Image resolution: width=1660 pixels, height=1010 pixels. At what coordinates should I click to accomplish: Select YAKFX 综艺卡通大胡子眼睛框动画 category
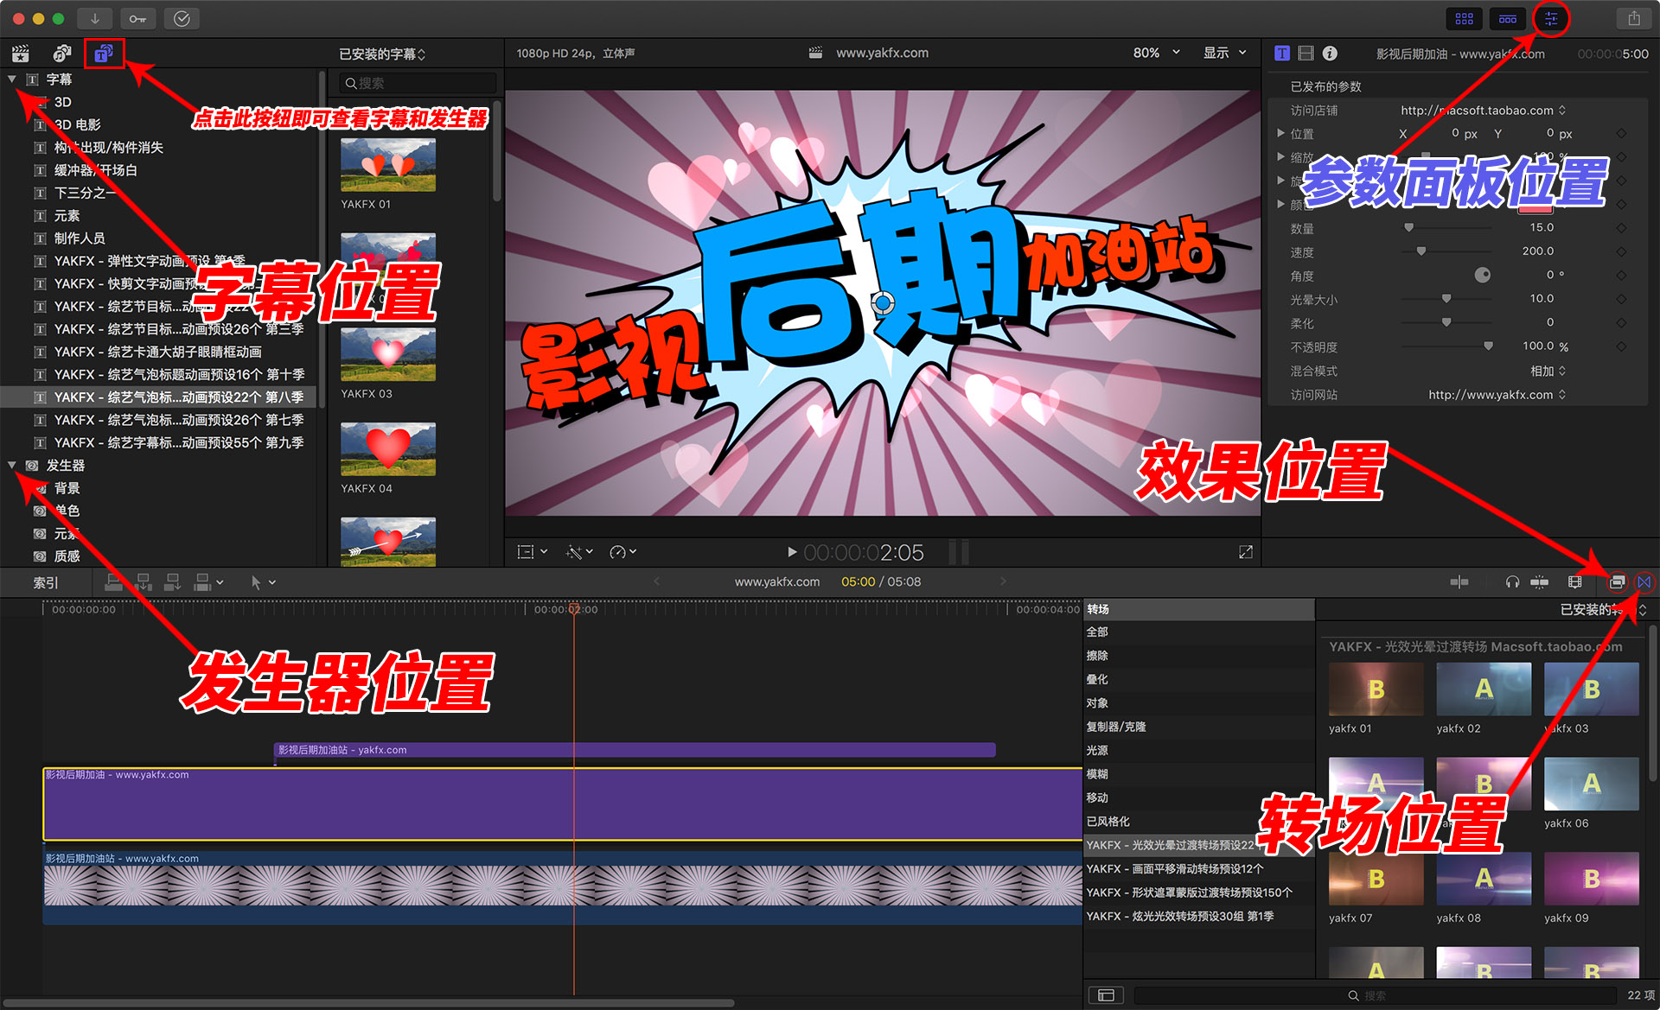(157, 352)
